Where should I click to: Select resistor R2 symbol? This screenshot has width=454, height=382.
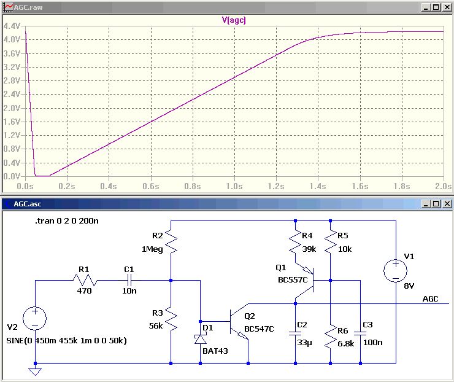(x=171, y=242)
